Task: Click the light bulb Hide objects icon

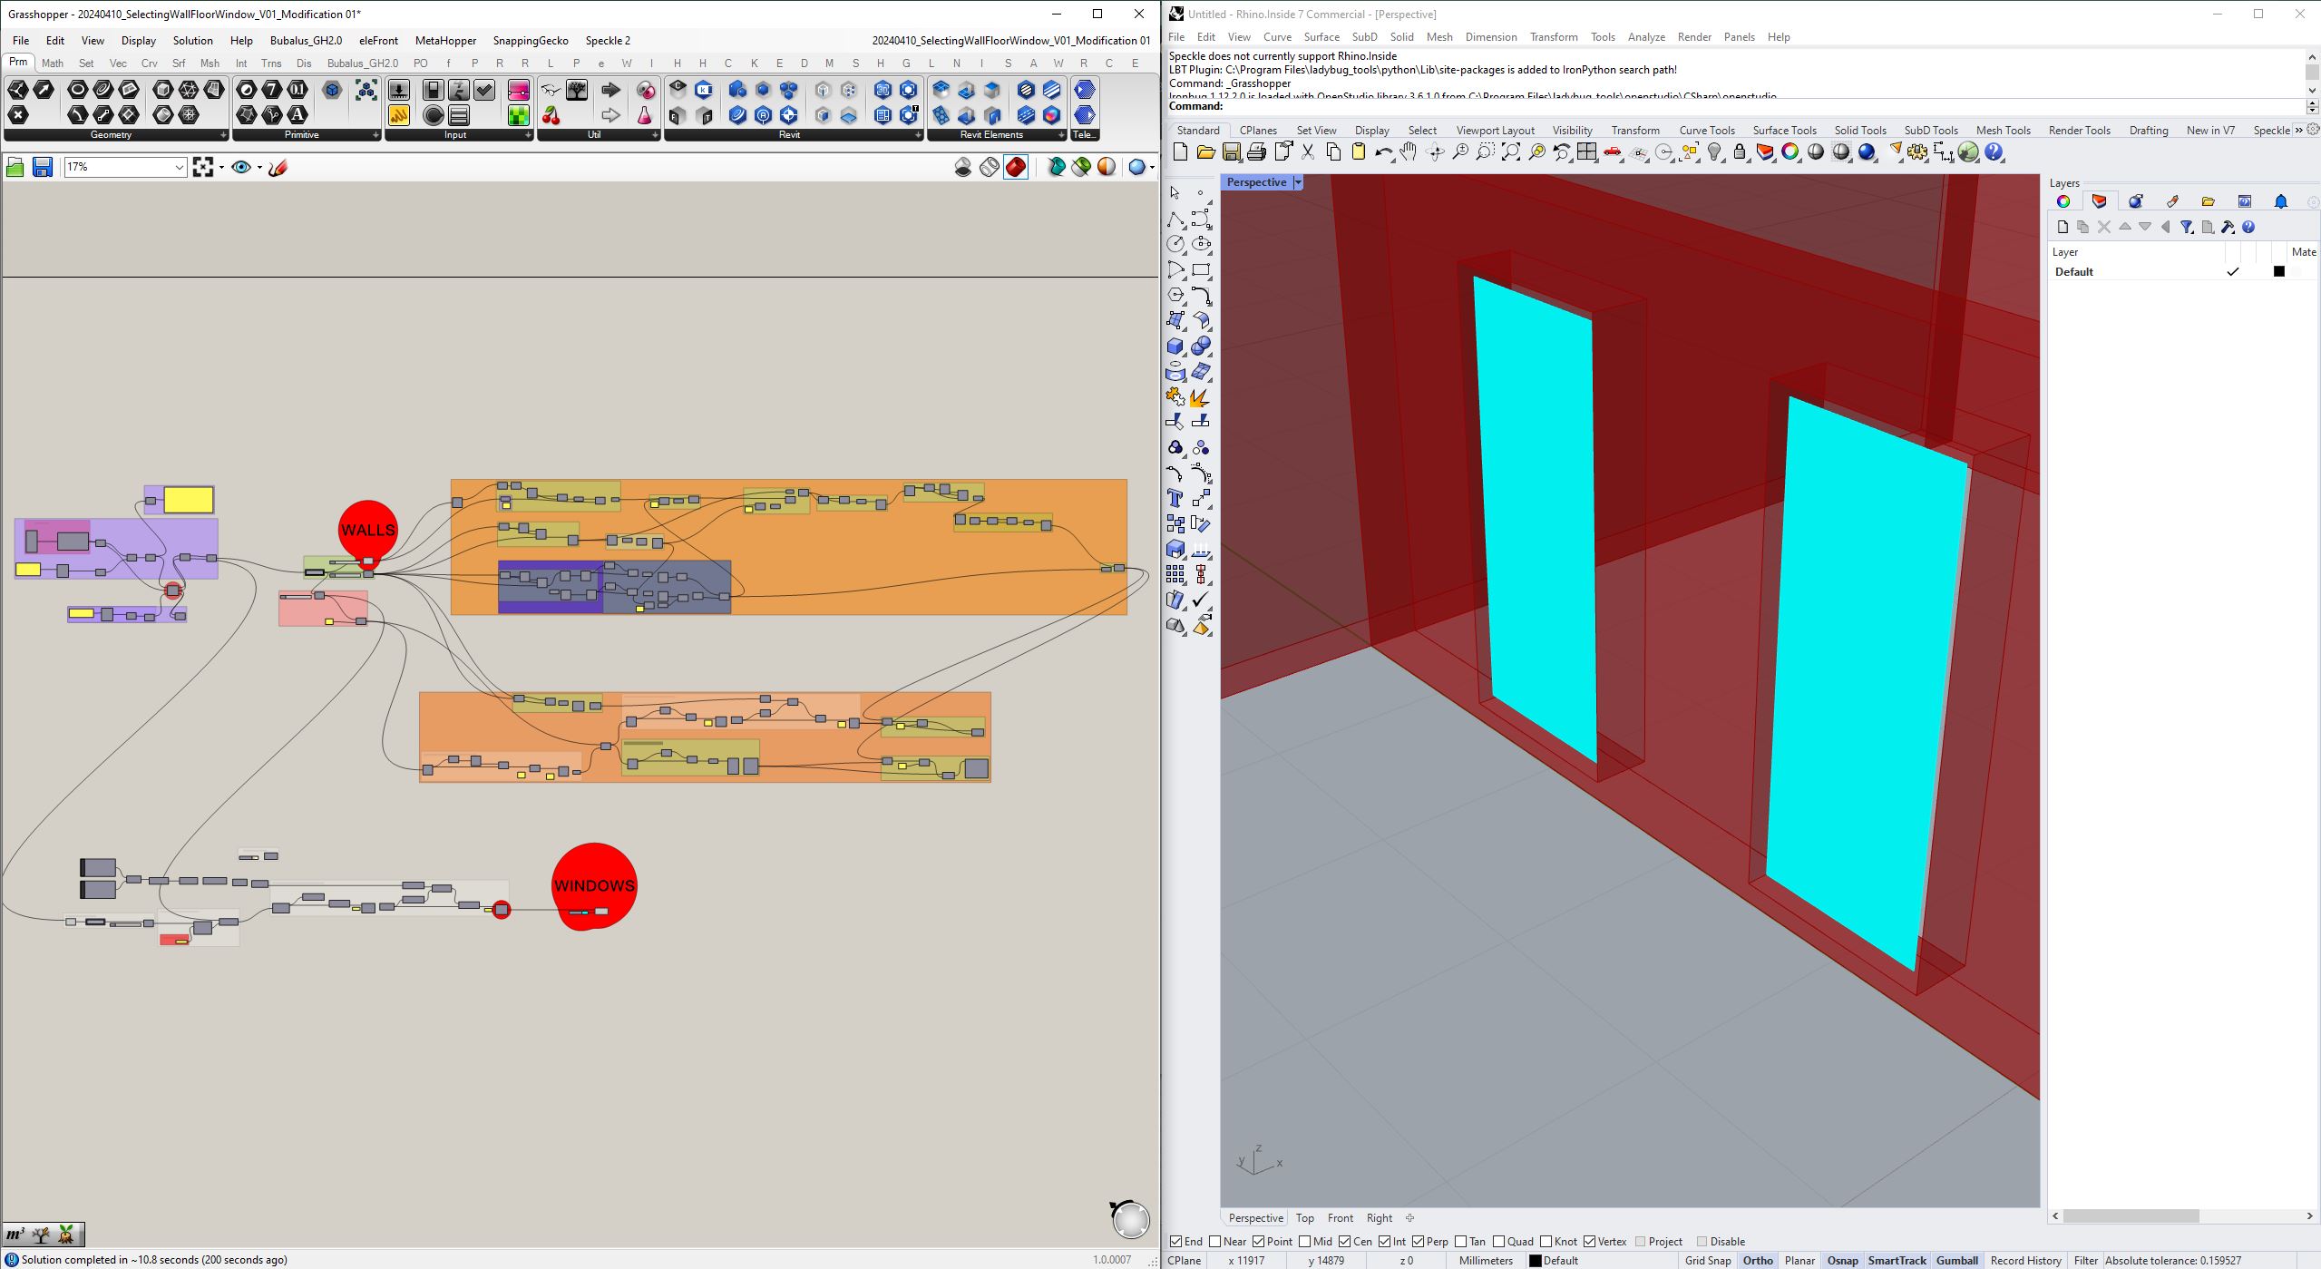Action: coord(1714,152)
